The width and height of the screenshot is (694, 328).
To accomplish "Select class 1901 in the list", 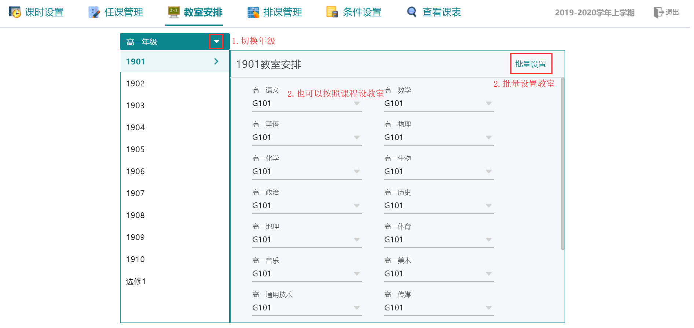I will coord(175,61).
